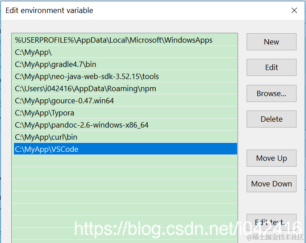
Task: Click the highlighted C:\MyApp\VSCode entry
Action: [x=126, y=149]
